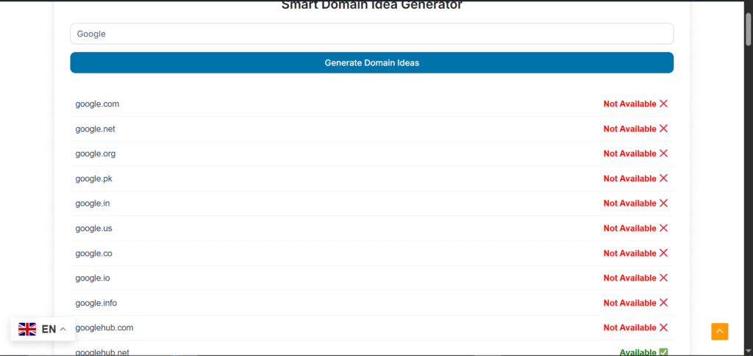This screenshot has height=356, width=753.
Task: Click the orange scroll-to-top arrow button
Action: tap(719, 332)
